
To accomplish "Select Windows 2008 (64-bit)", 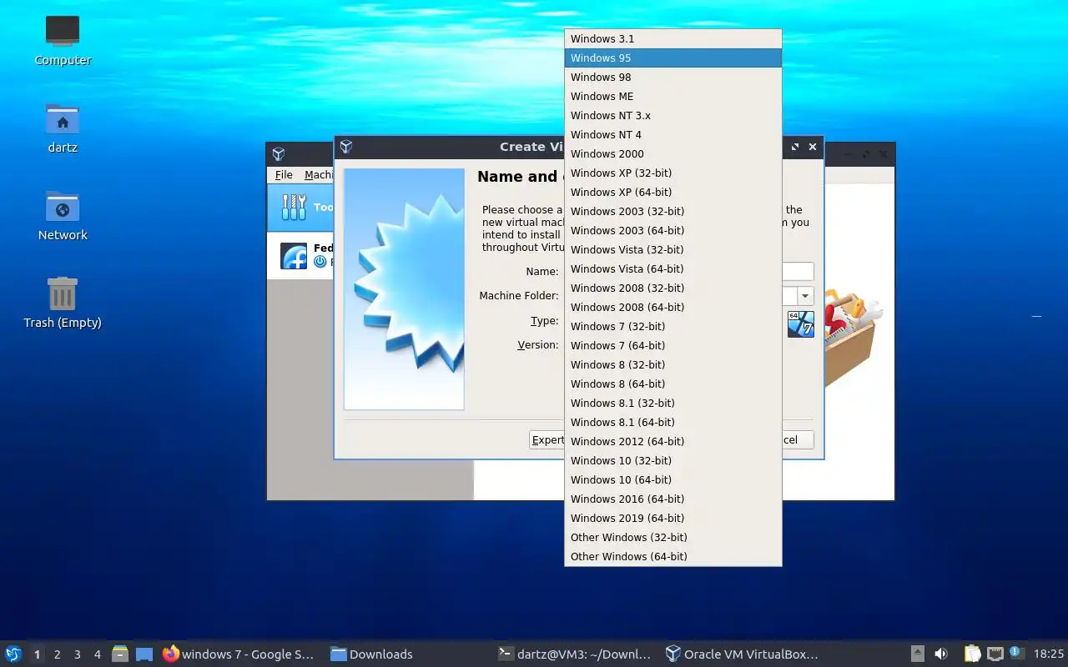I will 673,307.
